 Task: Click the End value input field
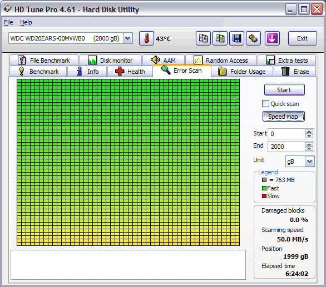(287, 147)
